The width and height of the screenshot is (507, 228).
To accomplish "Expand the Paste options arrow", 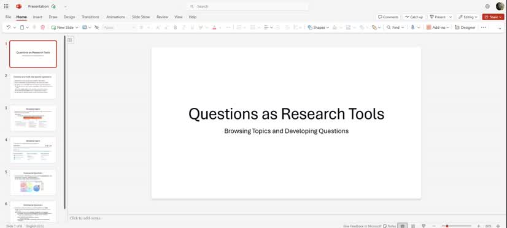I will pos(28,28).
